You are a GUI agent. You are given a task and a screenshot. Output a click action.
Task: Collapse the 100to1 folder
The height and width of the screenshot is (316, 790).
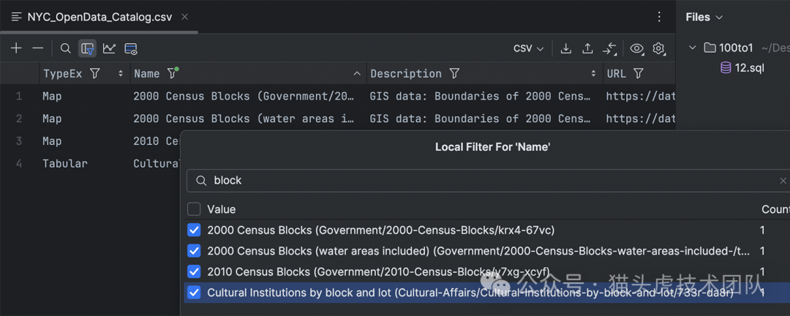(x=693, y=48)
